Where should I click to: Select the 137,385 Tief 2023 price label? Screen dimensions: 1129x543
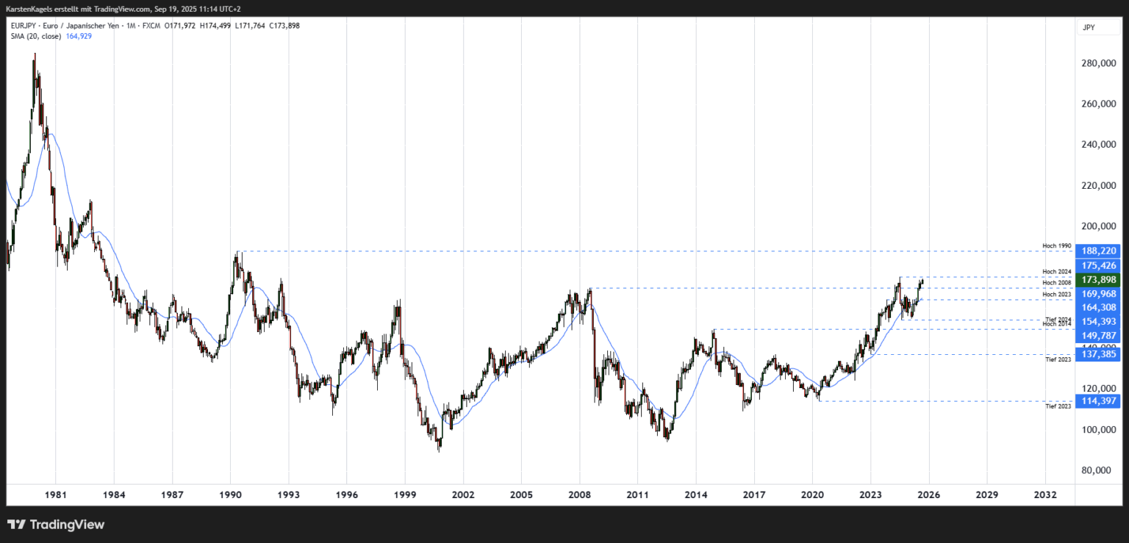pos(1097,355)
